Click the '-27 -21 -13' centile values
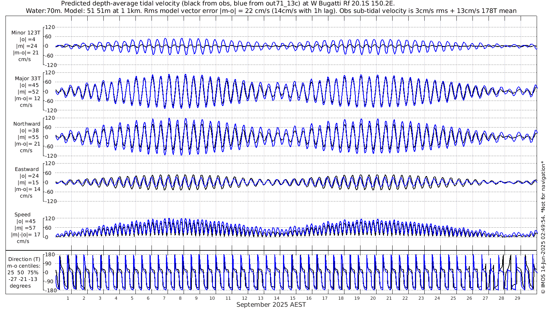 [x=24, y=279]
